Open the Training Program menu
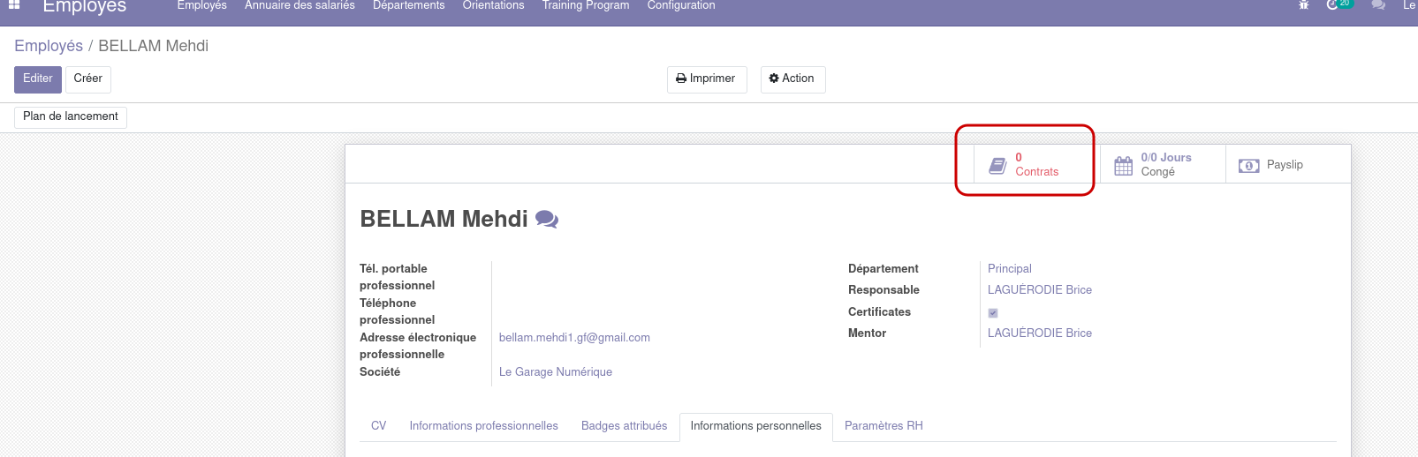 coord(586,5)
